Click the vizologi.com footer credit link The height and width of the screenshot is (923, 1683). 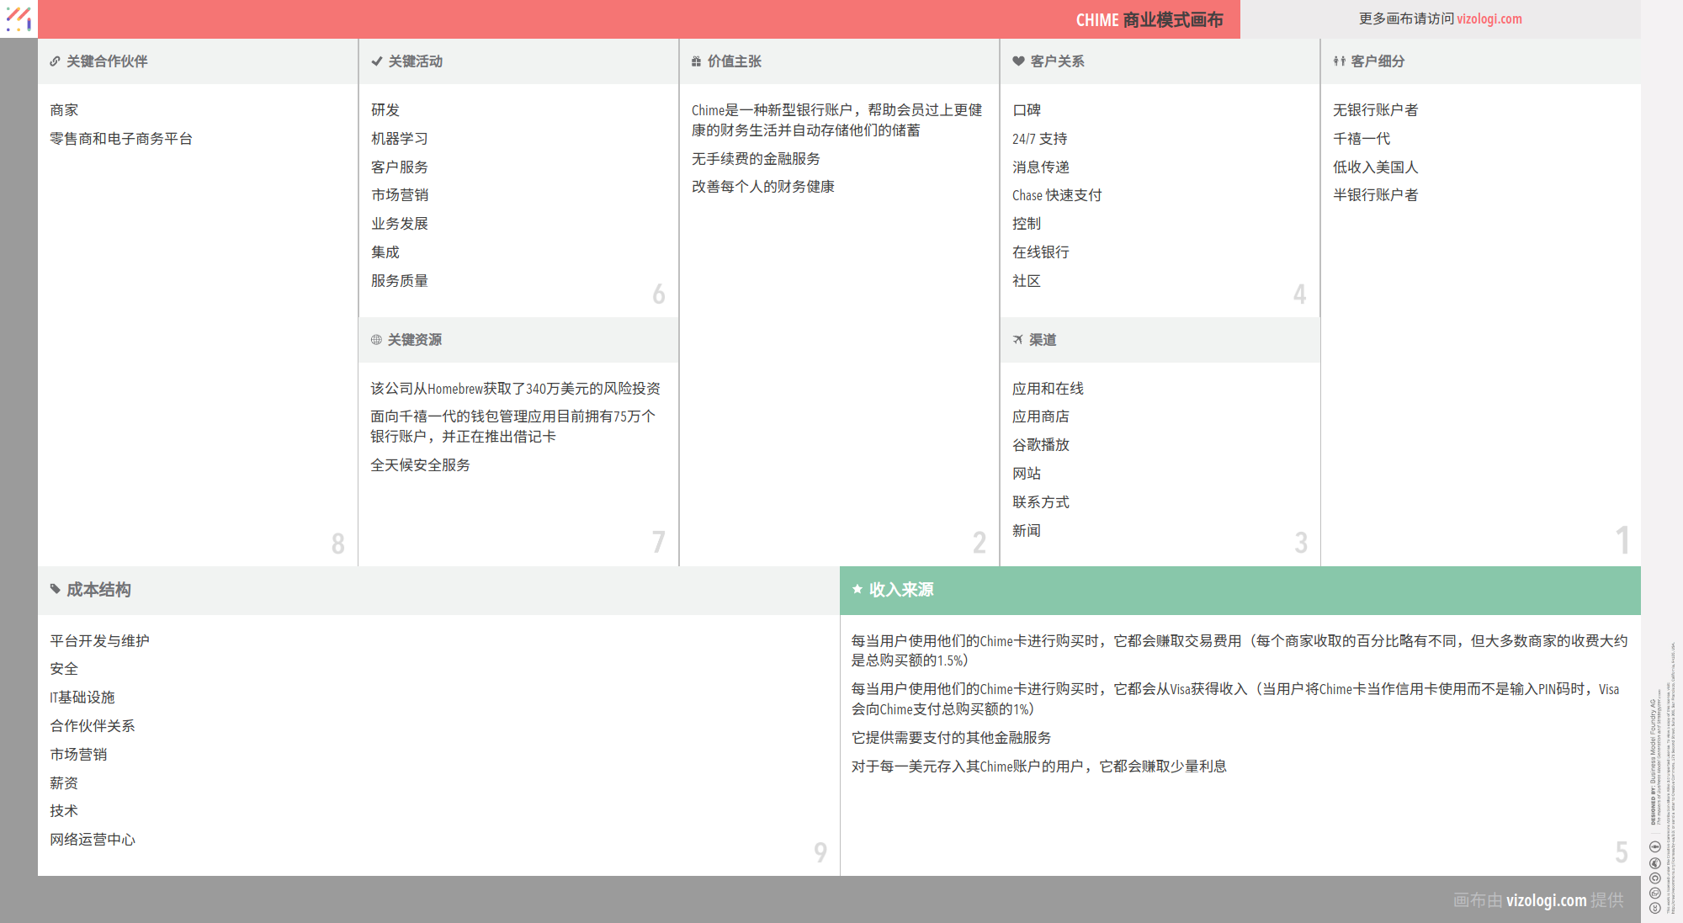(1546, 900)
